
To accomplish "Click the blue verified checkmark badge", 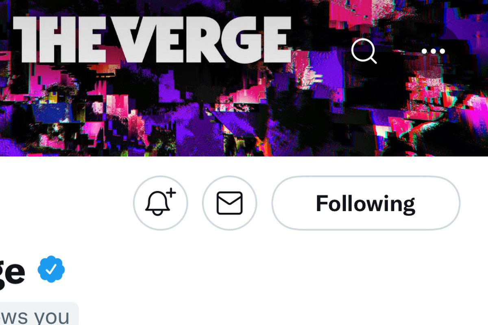I will pyautogui.click(x=51, y=269).
